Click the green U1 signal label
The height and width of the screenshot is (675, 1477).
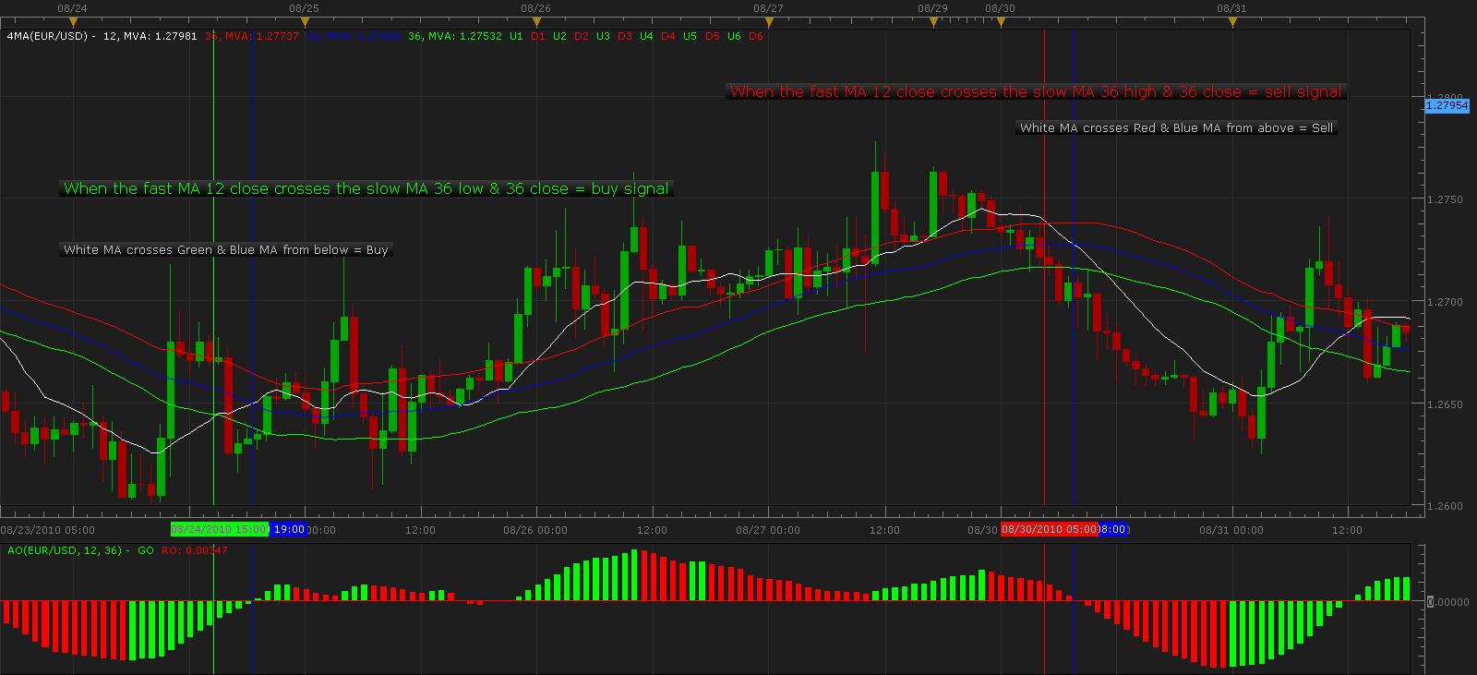click(x=515, y=36)
